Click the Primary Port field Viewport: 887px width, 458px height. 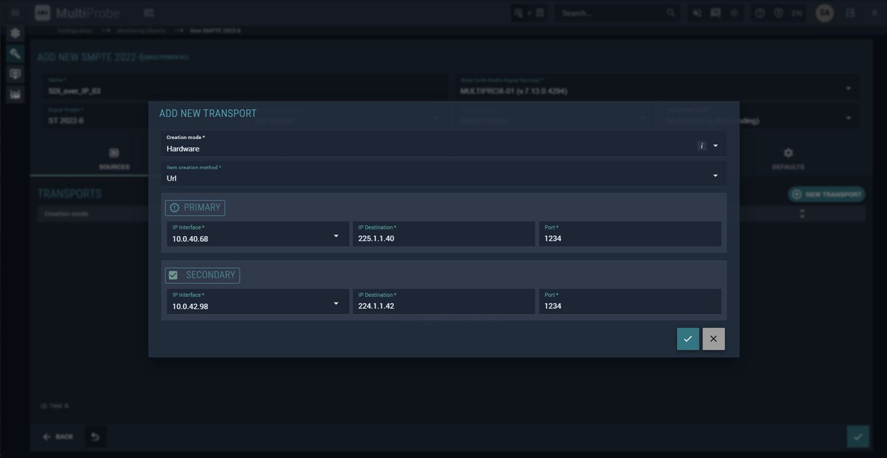pos(630,234)
